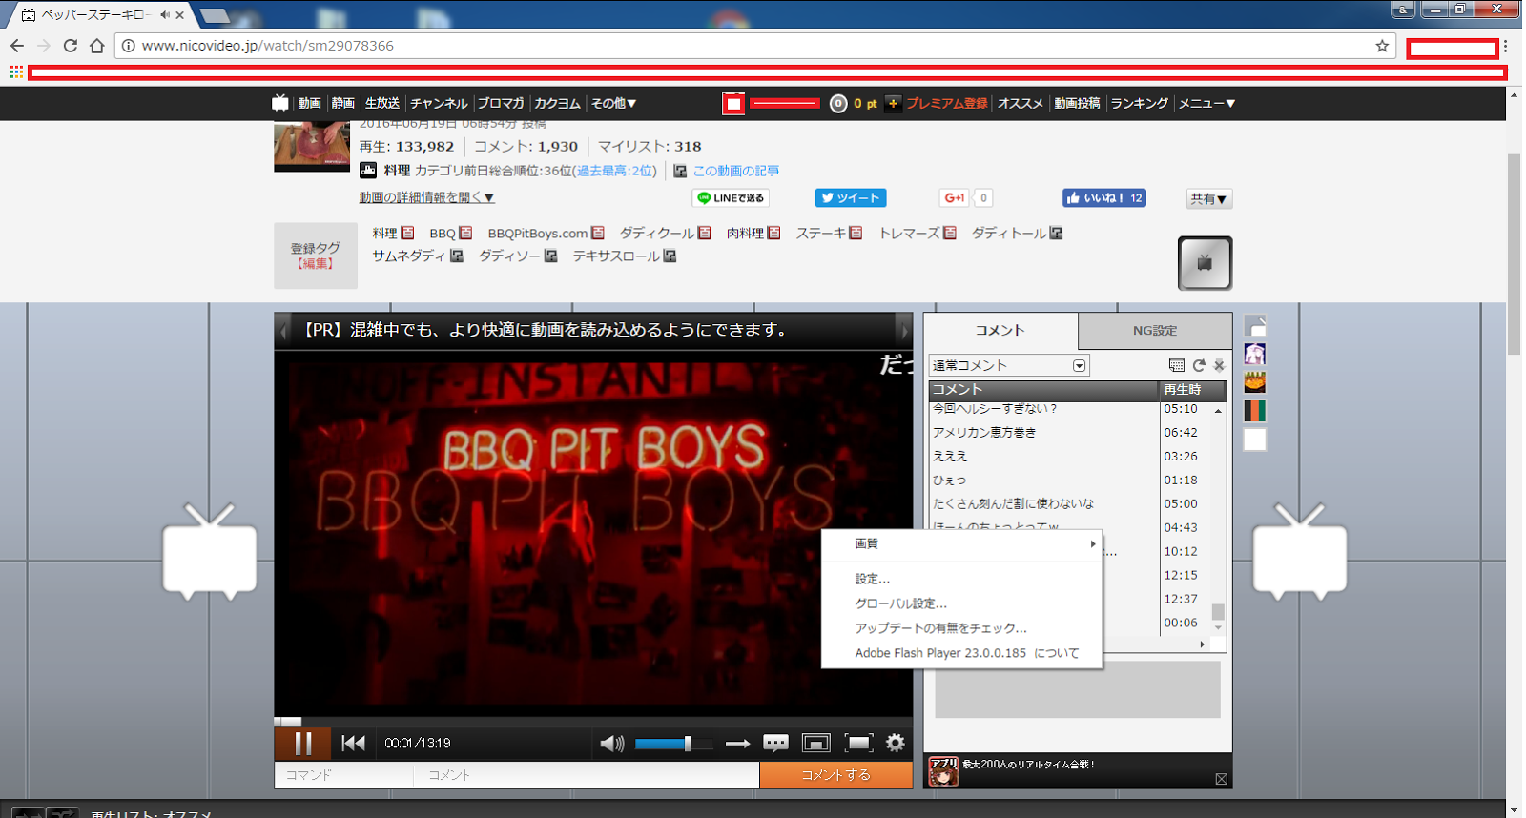
Task: Sort comments by コメント column header
Action: pos(1043,389)
